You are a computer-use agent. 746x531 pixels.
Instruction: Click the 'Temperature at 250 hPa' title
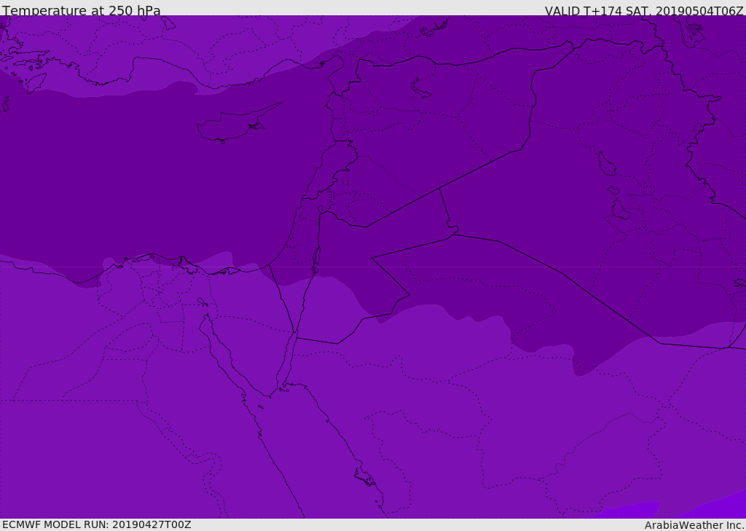pyautogui.click(x=82, y=10)
